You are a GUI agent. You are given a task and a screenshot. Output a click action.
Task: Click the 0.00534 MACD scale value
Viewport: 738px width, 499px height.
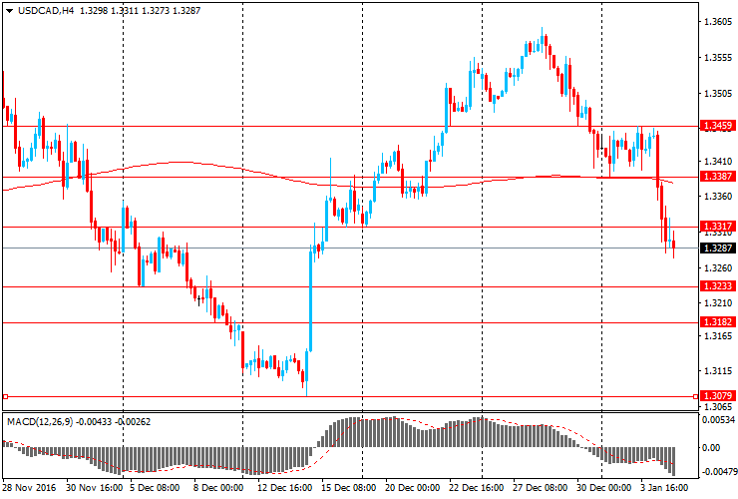tap(718, 420)
